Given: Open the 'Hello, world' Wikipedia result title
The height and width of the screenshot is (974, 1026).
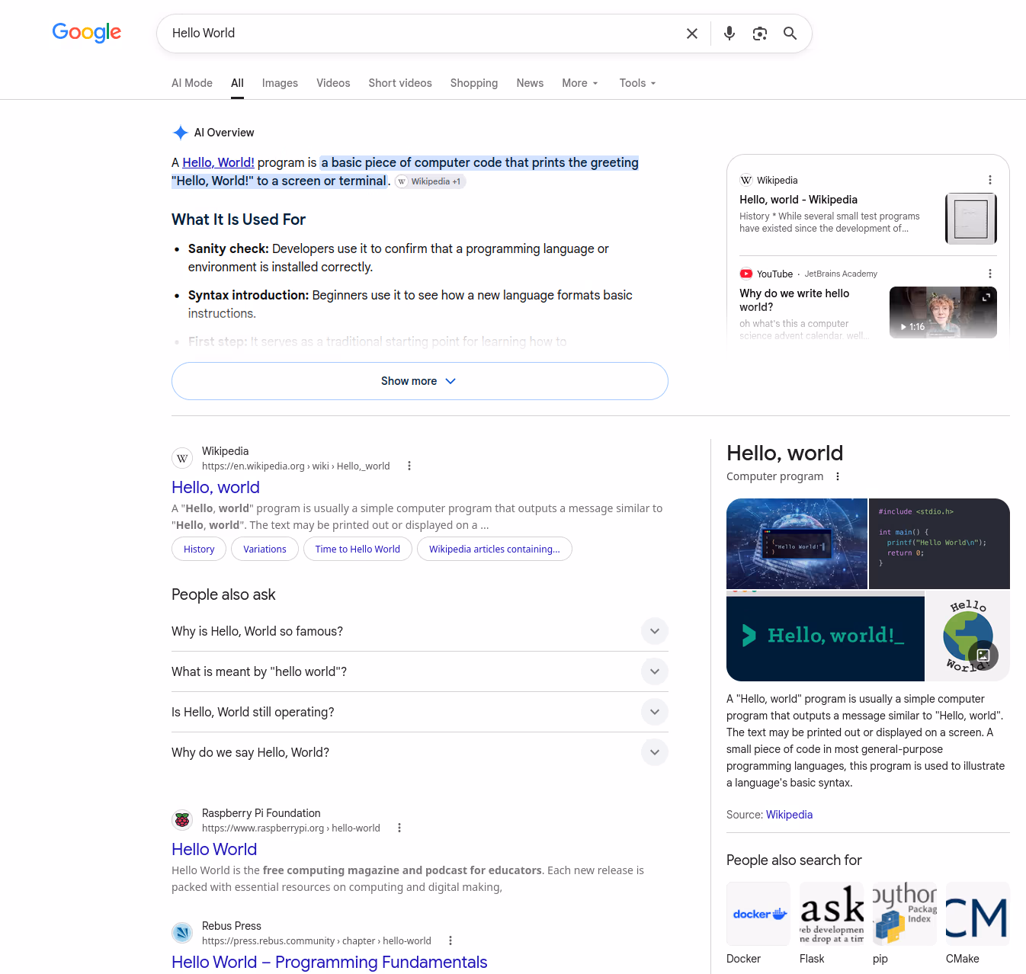Looking at the screenshot, I should click(216, 488).
